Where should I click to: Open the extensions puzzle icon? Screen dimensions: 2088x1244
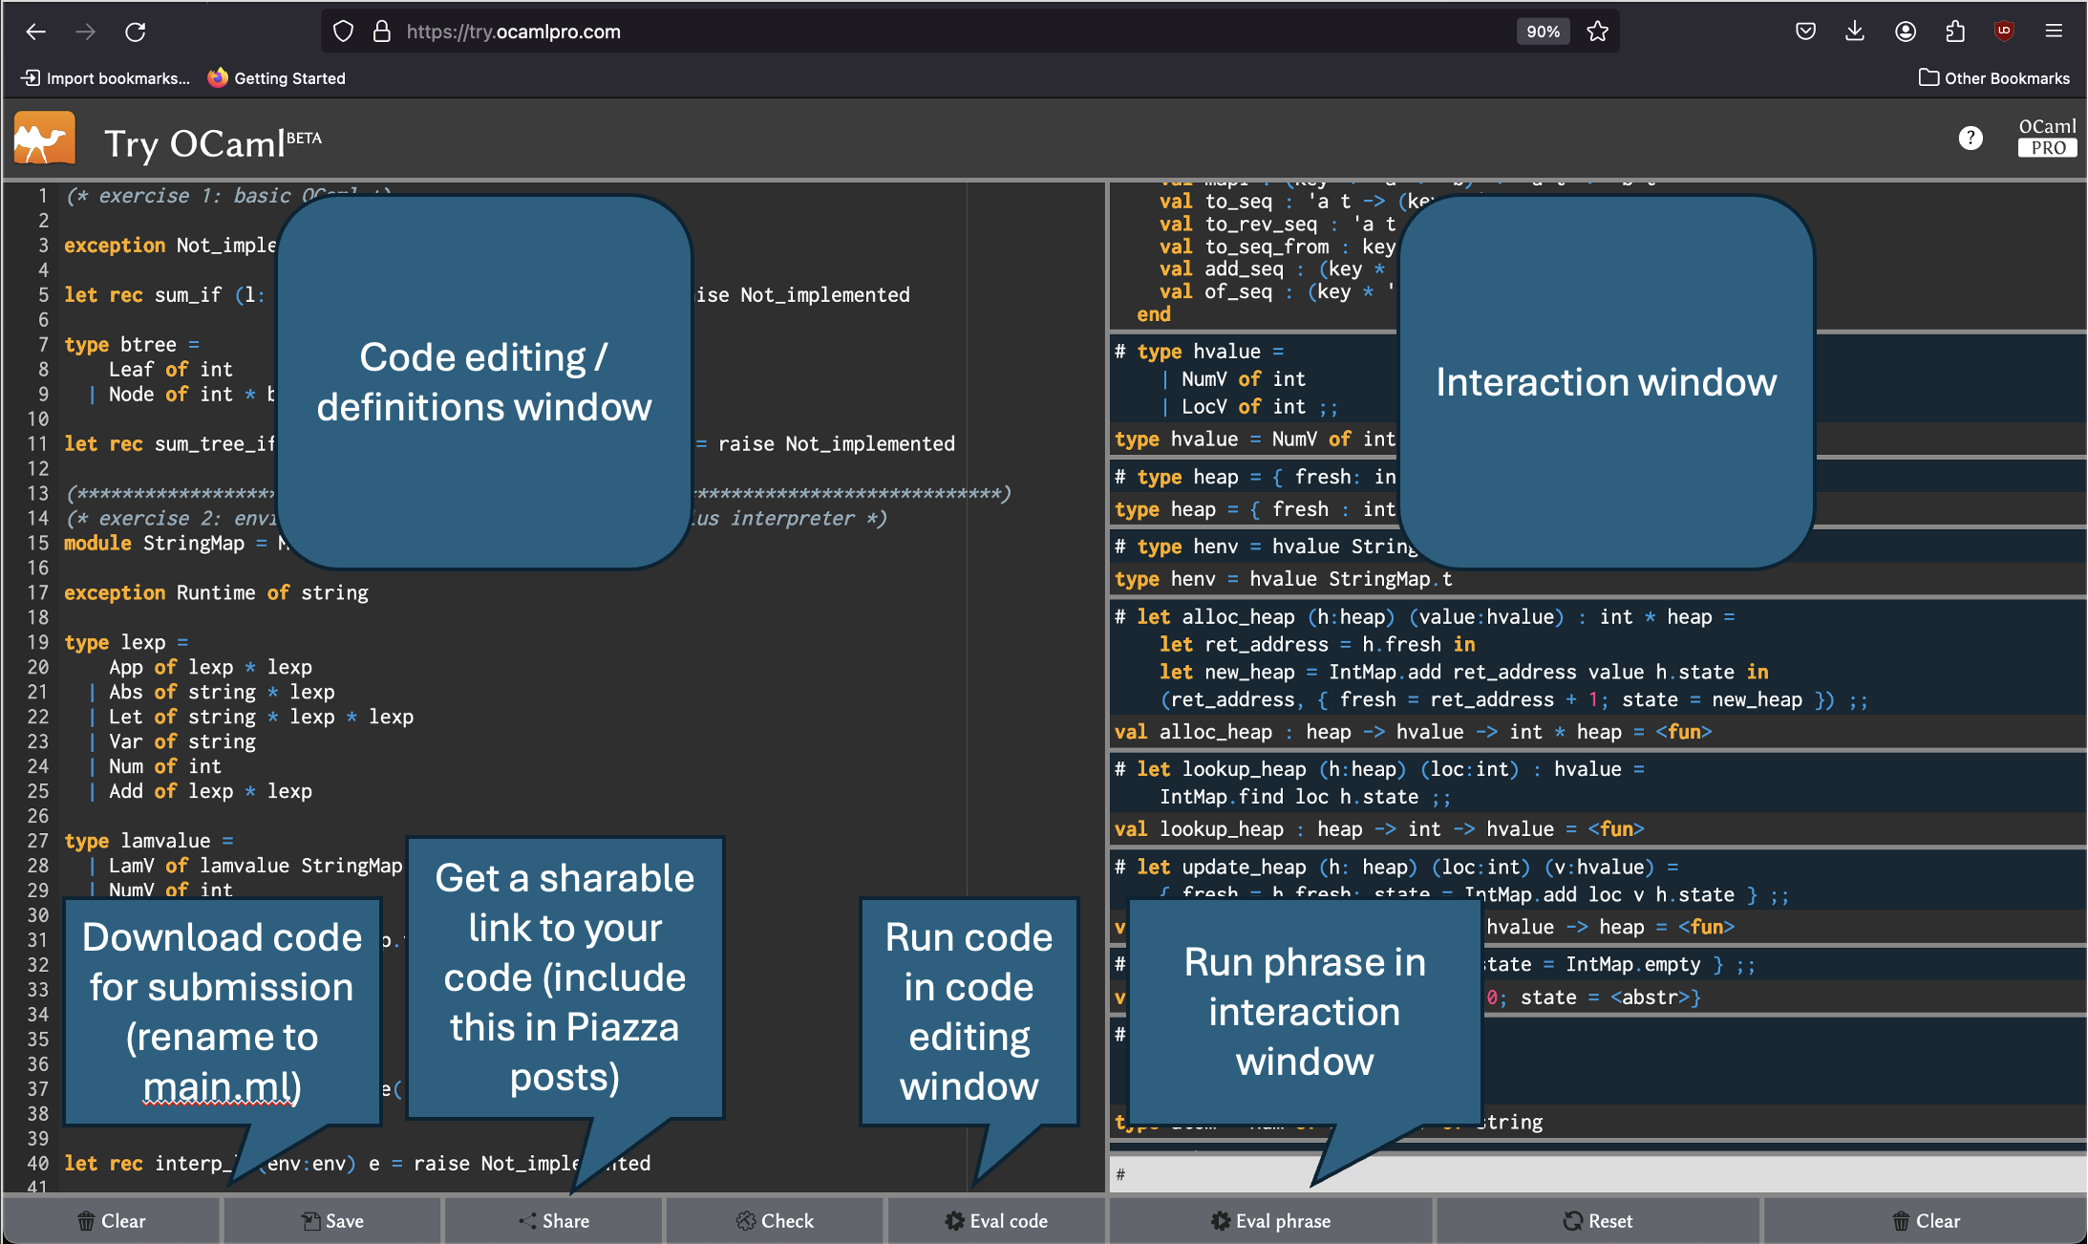point(1955,32)
